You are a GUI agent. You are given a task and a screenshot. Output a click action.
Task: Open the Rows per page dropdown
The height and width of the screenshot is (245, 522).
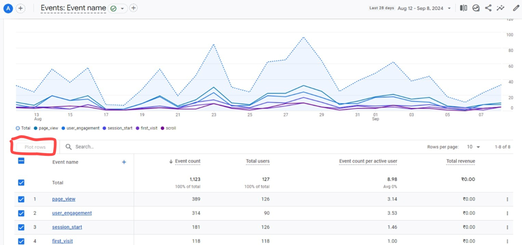474,147
